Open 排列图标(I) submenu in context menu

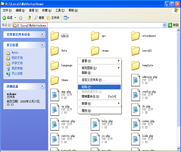point(99,68)
